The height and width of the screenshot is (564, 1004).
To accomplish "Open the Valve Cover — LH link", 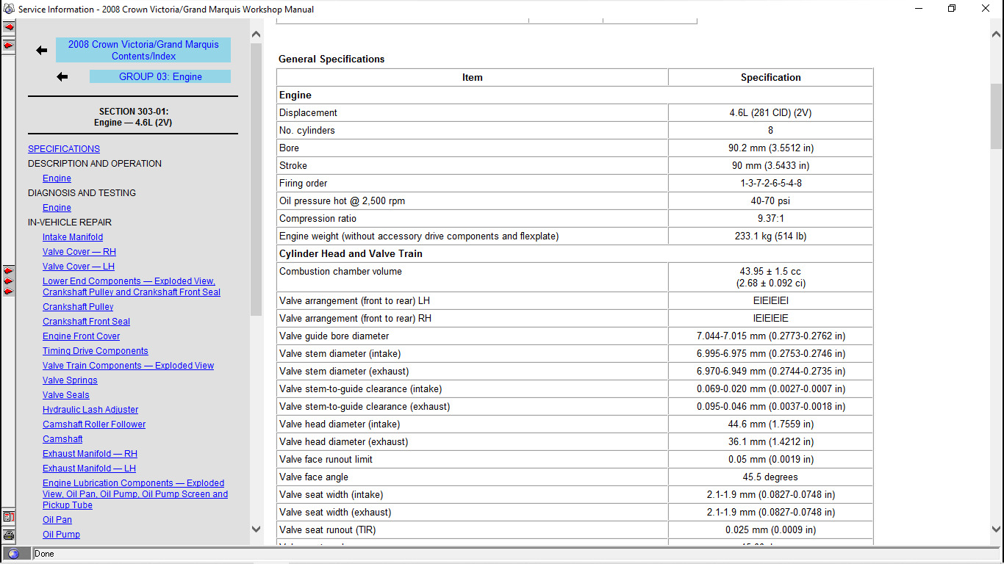I will 79,267.
